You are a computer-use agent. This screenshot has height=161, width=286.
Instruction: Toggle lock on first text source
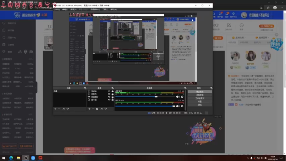[x=113, y=91]
